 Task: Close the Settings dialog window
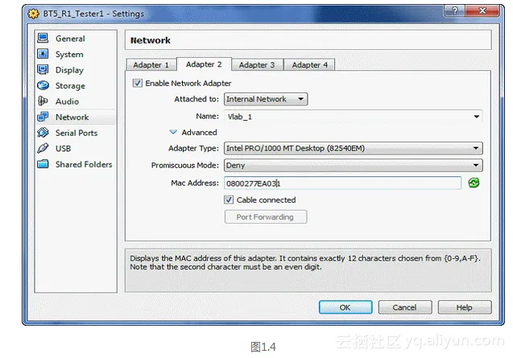(482, 10)
